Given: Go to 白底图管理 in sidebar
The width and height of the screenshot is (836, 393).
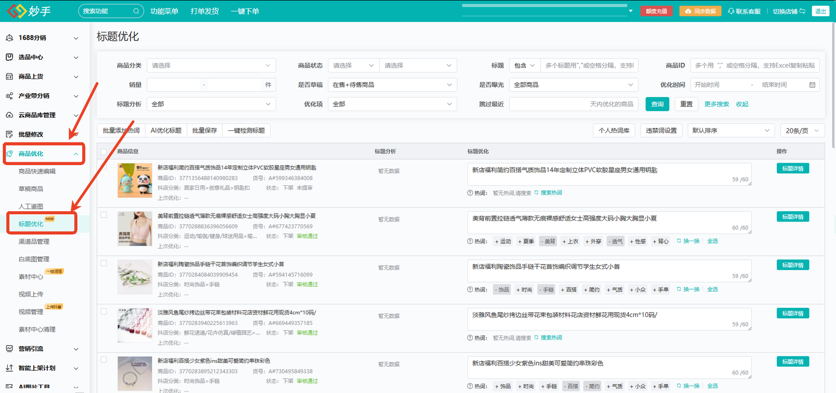Looking at the screenshot, I should pyautogui.click(x=34, y=259).
